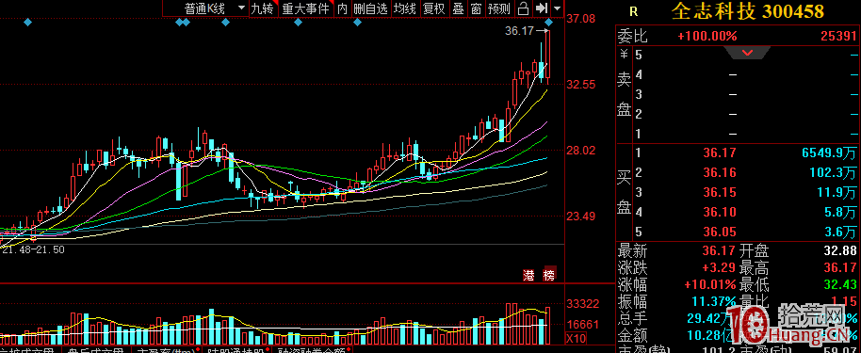Screen dimensions: 861x353
Task: Click the R margin trading marker
Action: 634,11
